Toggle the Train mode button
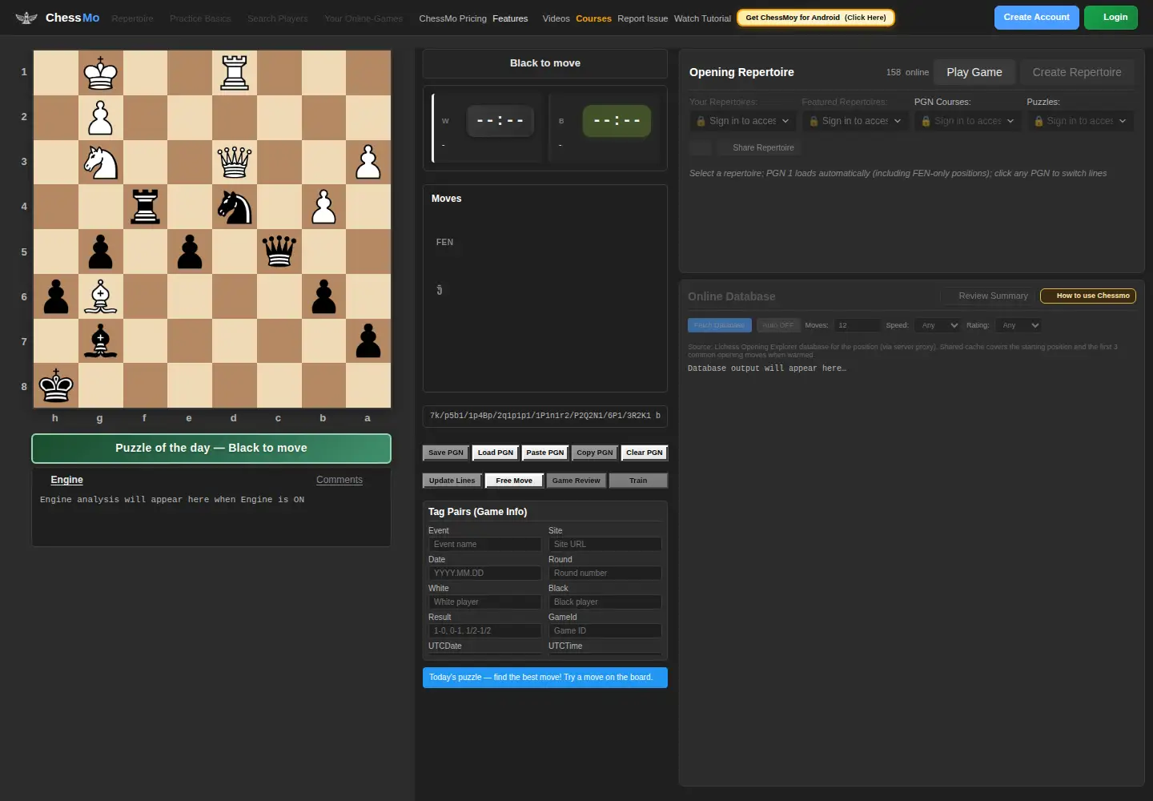1153x801 pixels. click(638, 481)
